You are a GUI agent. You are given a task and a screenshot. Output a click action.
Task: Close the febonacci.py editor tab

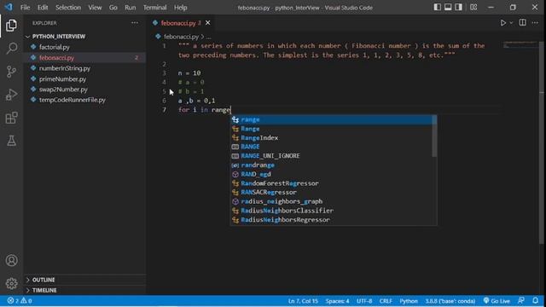click(208, 23)
